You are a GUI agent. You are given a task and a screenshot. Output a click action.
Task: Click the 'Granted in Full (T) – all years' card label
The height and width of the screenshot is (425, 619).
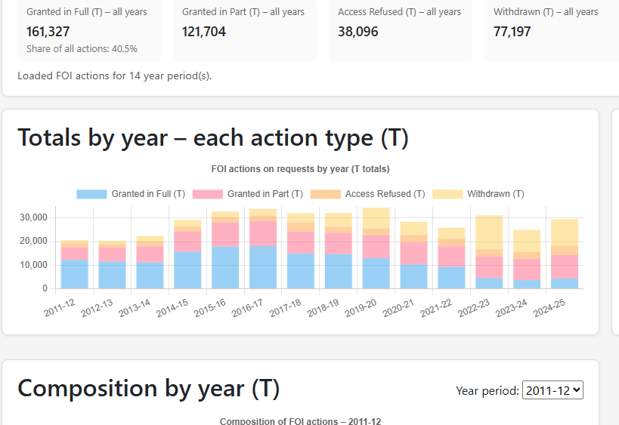tap(87, 12)
